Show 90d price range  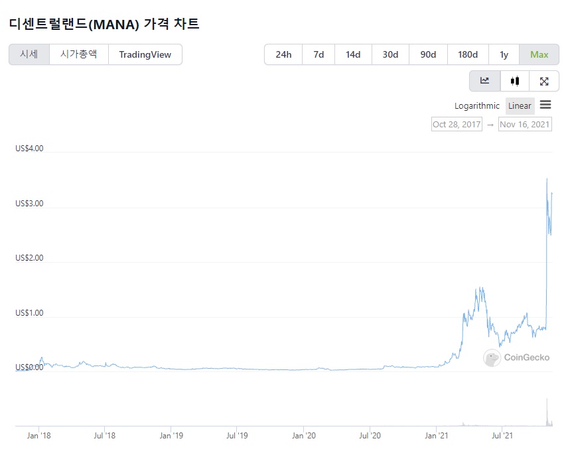coord(428,54)
